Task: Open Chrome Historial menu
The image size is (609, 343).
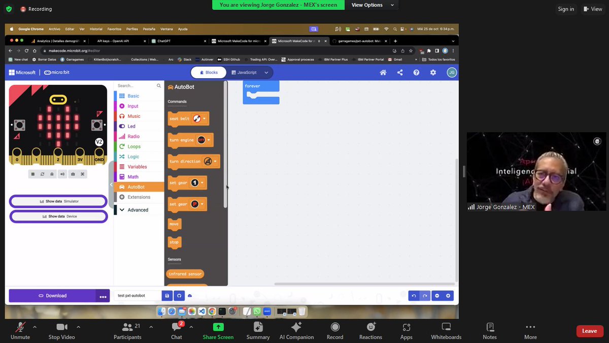Action: [96, 29]
